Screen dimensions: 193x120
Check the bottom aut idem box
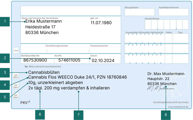click(16, 95)
